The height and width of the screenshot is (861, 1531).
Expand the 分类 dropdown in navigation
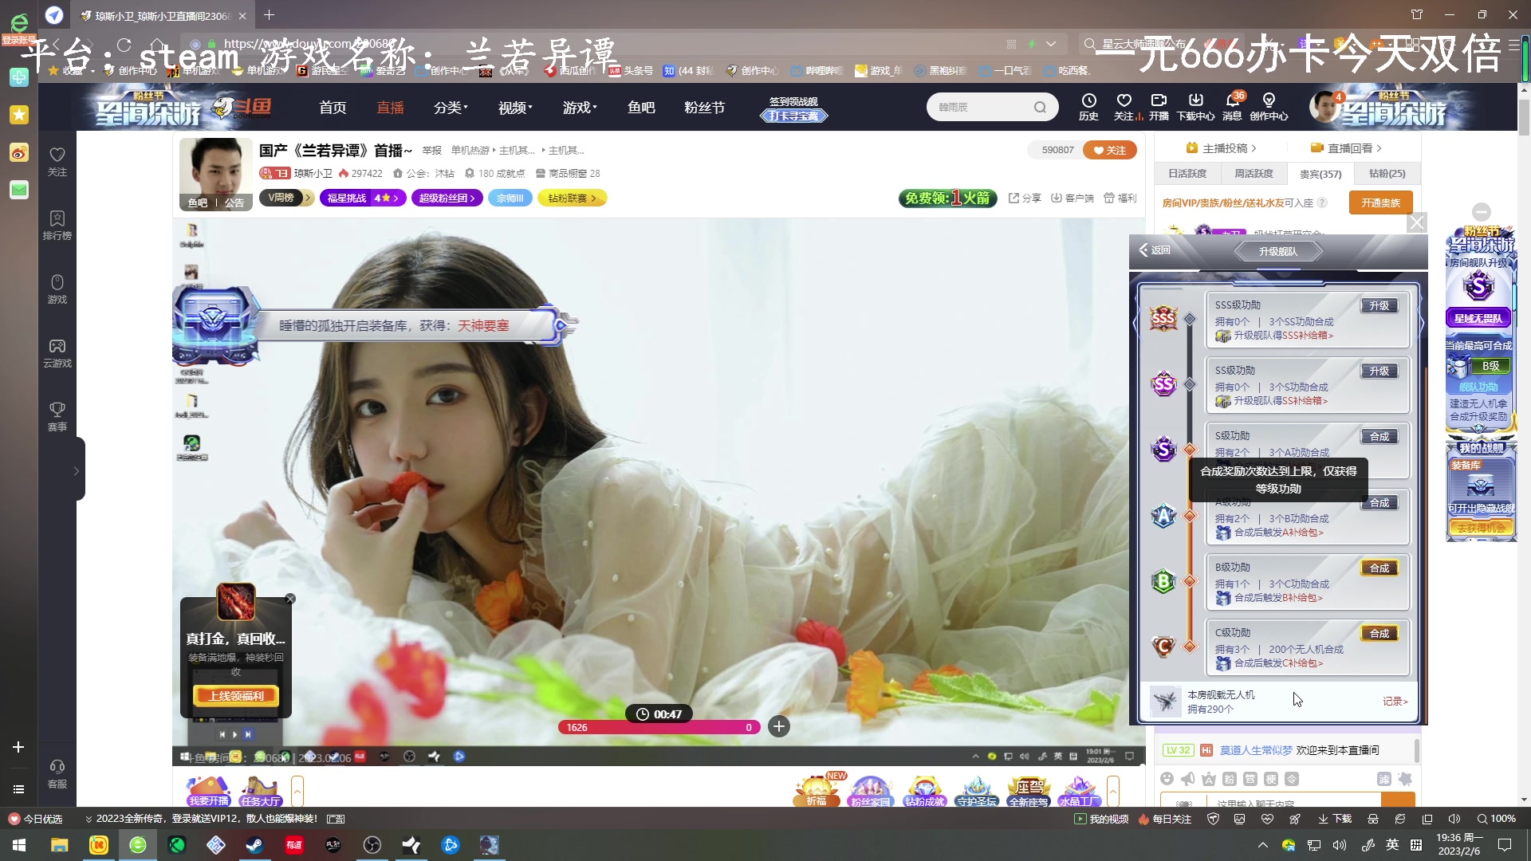tap(451, 108)
